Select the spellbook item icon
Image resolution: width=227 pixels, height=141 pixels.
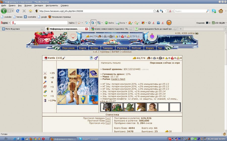[93, 73]
